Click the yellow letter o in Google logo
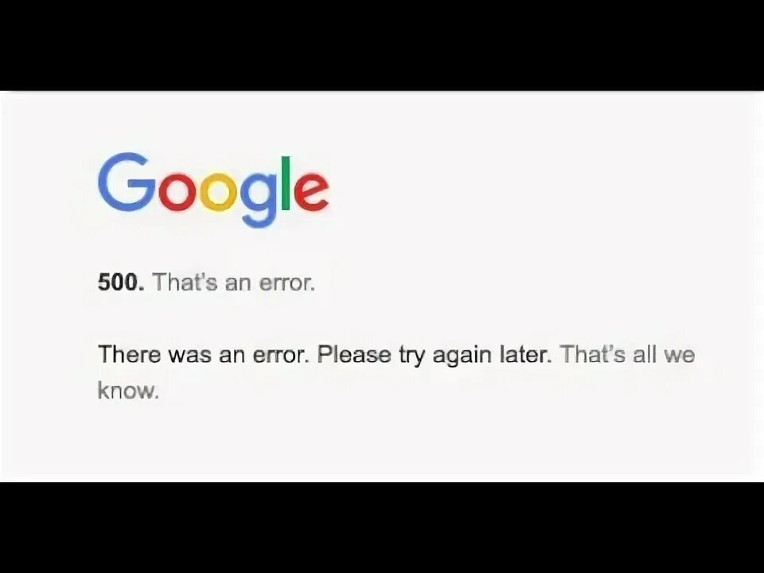Viewport: 764px width, 573px height. [218, 192]
